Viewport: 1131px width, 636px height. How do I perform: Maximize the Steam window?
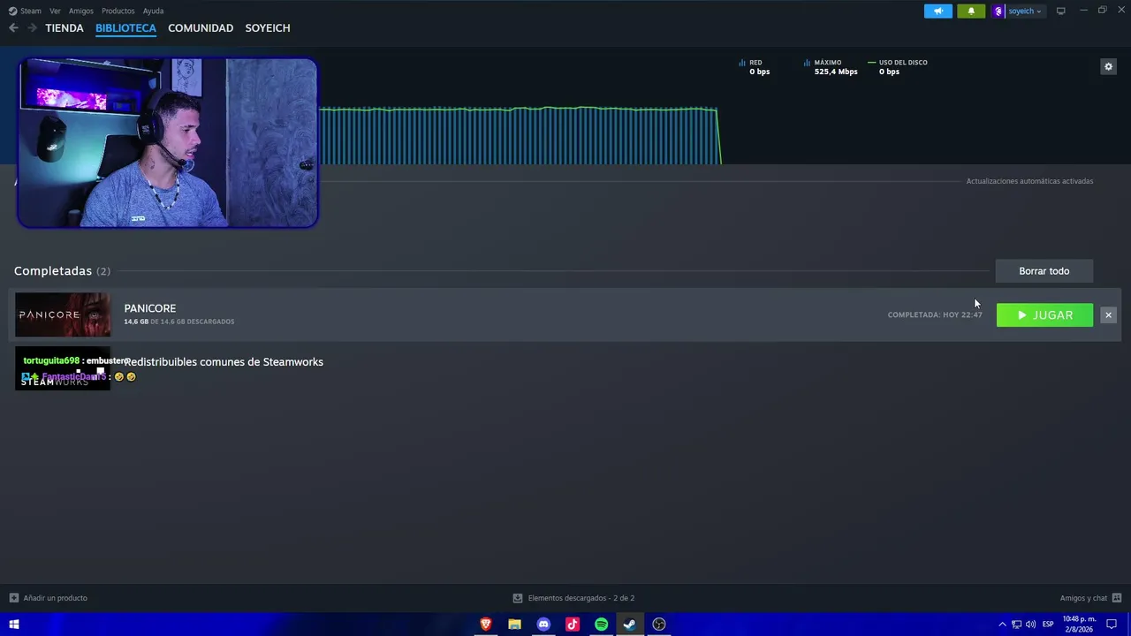(1102, 11)
